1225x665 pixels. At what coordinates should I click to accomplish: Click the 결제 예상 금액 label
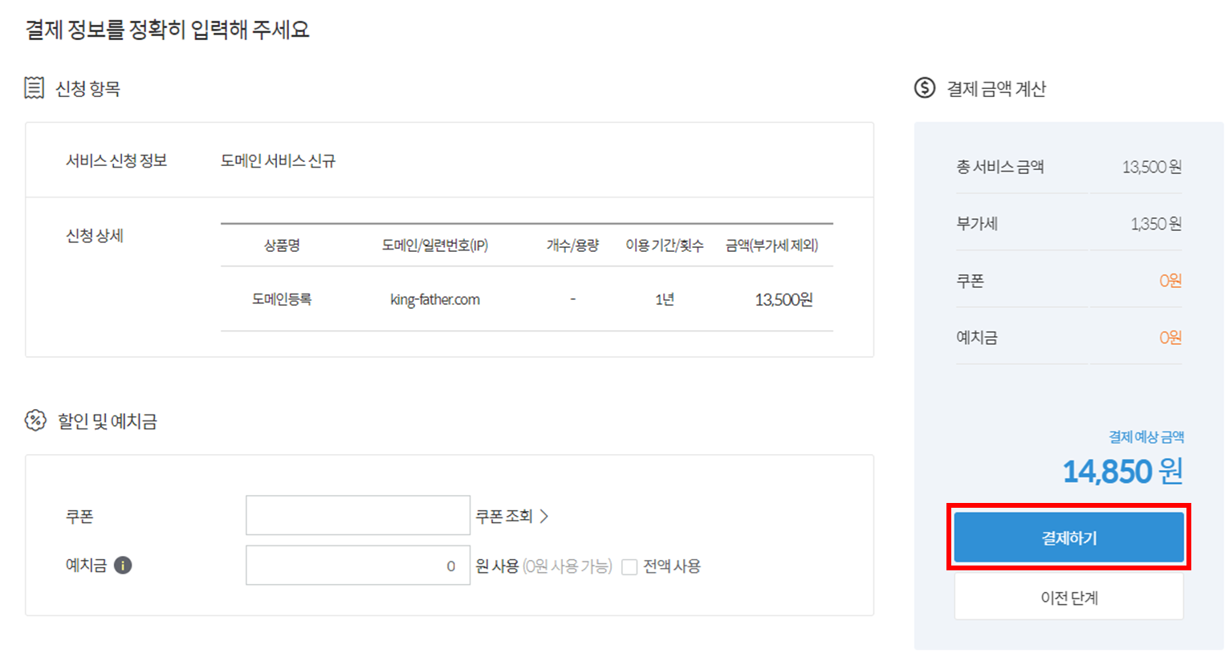tap(1146, 437)
